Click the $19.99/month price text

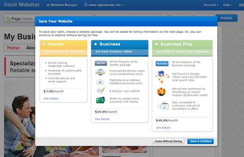tap(106, 112)
